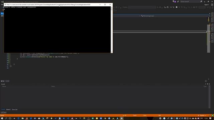
Task: Click the increase indent toolbar icon
Action: pyautogui.click(x=168, y=7)
